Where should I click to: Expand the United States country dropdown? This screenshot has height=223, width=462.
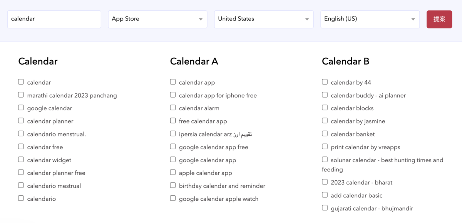264,19
